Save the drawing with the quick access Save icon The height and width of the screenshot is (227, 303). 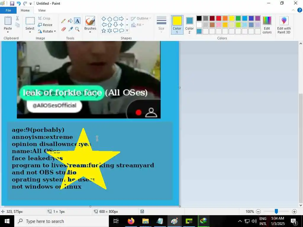[x=12, y=4]
